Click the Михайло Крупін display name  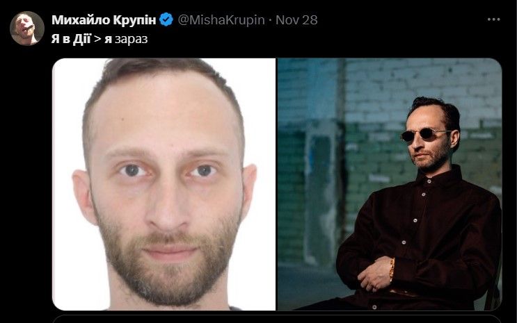coord(104,20)
